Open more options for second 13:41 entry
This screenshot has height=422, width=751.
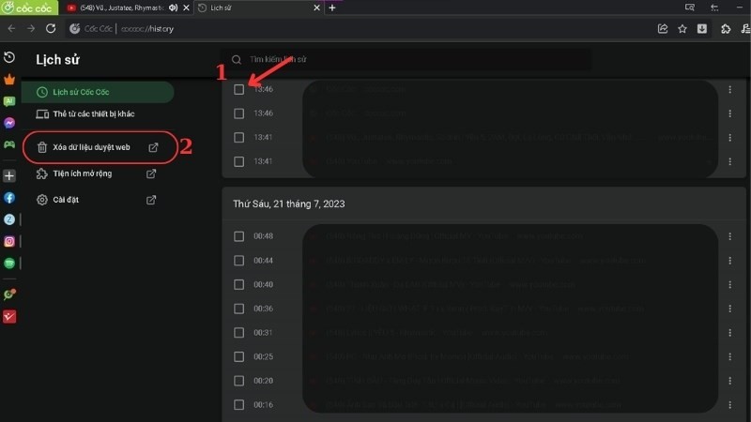pos(730,161)
